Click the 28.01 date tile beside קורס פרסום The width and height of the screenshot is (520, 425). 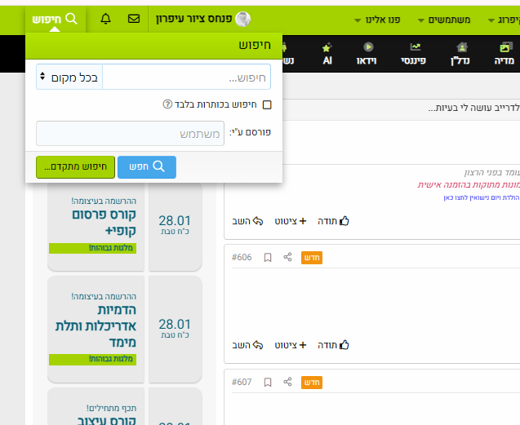175,225
